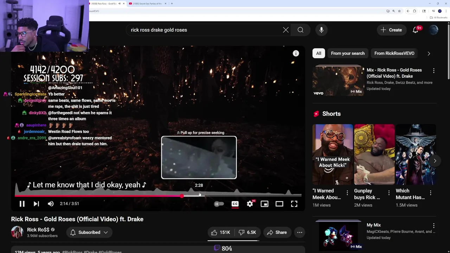Open options for My Mix
This screenshot has height=253, width=450.
pyautogui.click(x=433, y=226)
